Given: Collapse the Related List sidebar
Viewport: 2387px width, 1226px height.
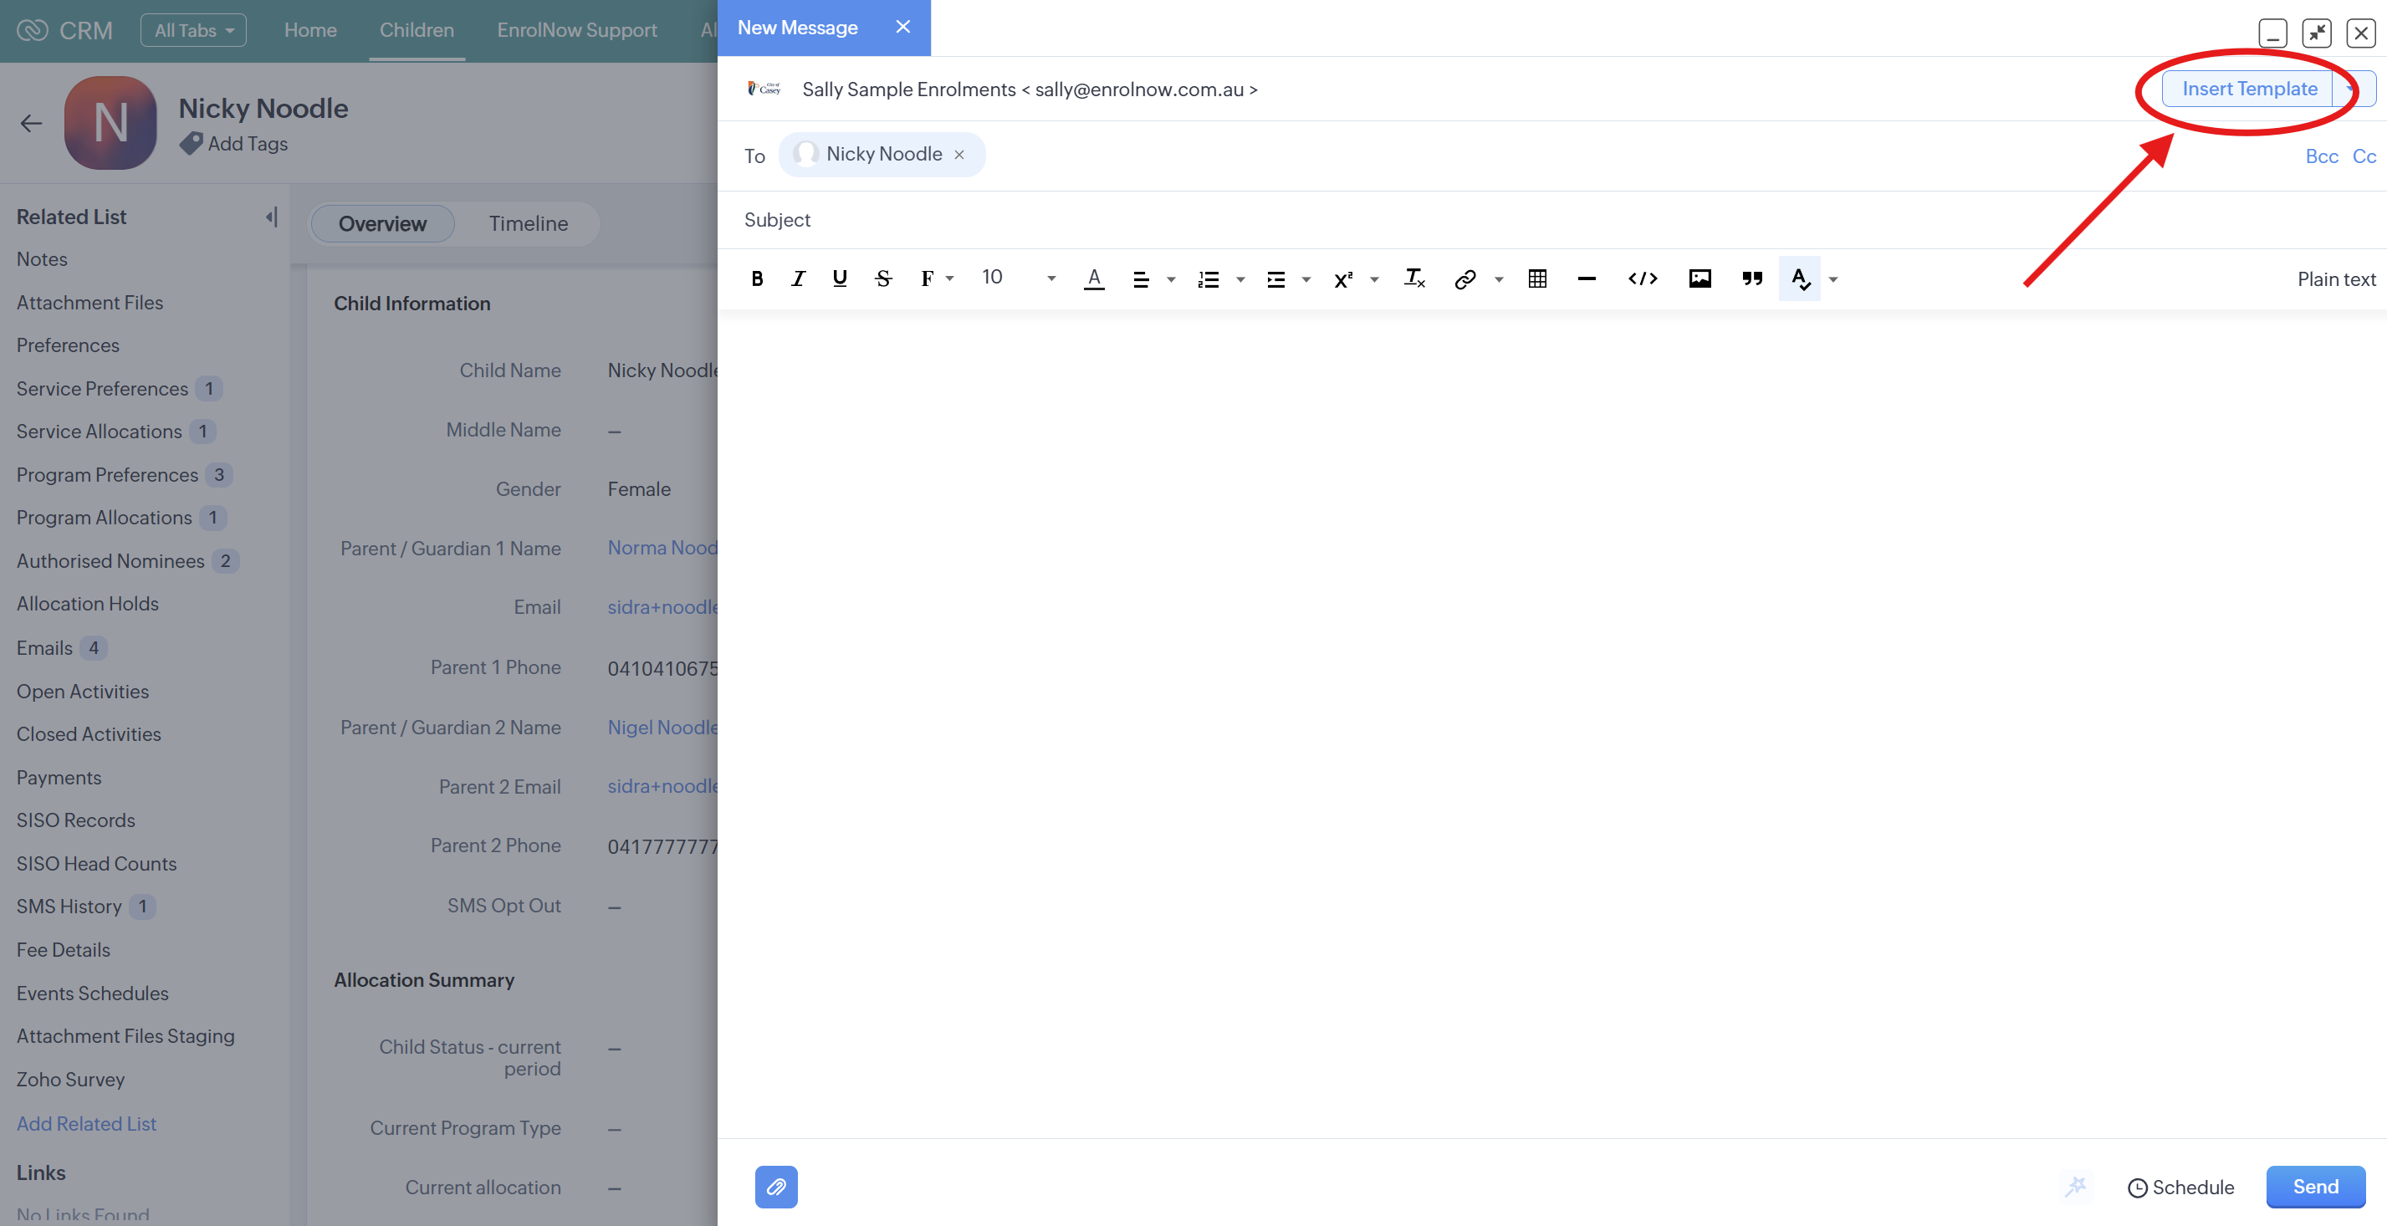Looking at the screenshot, I should 271,217.
